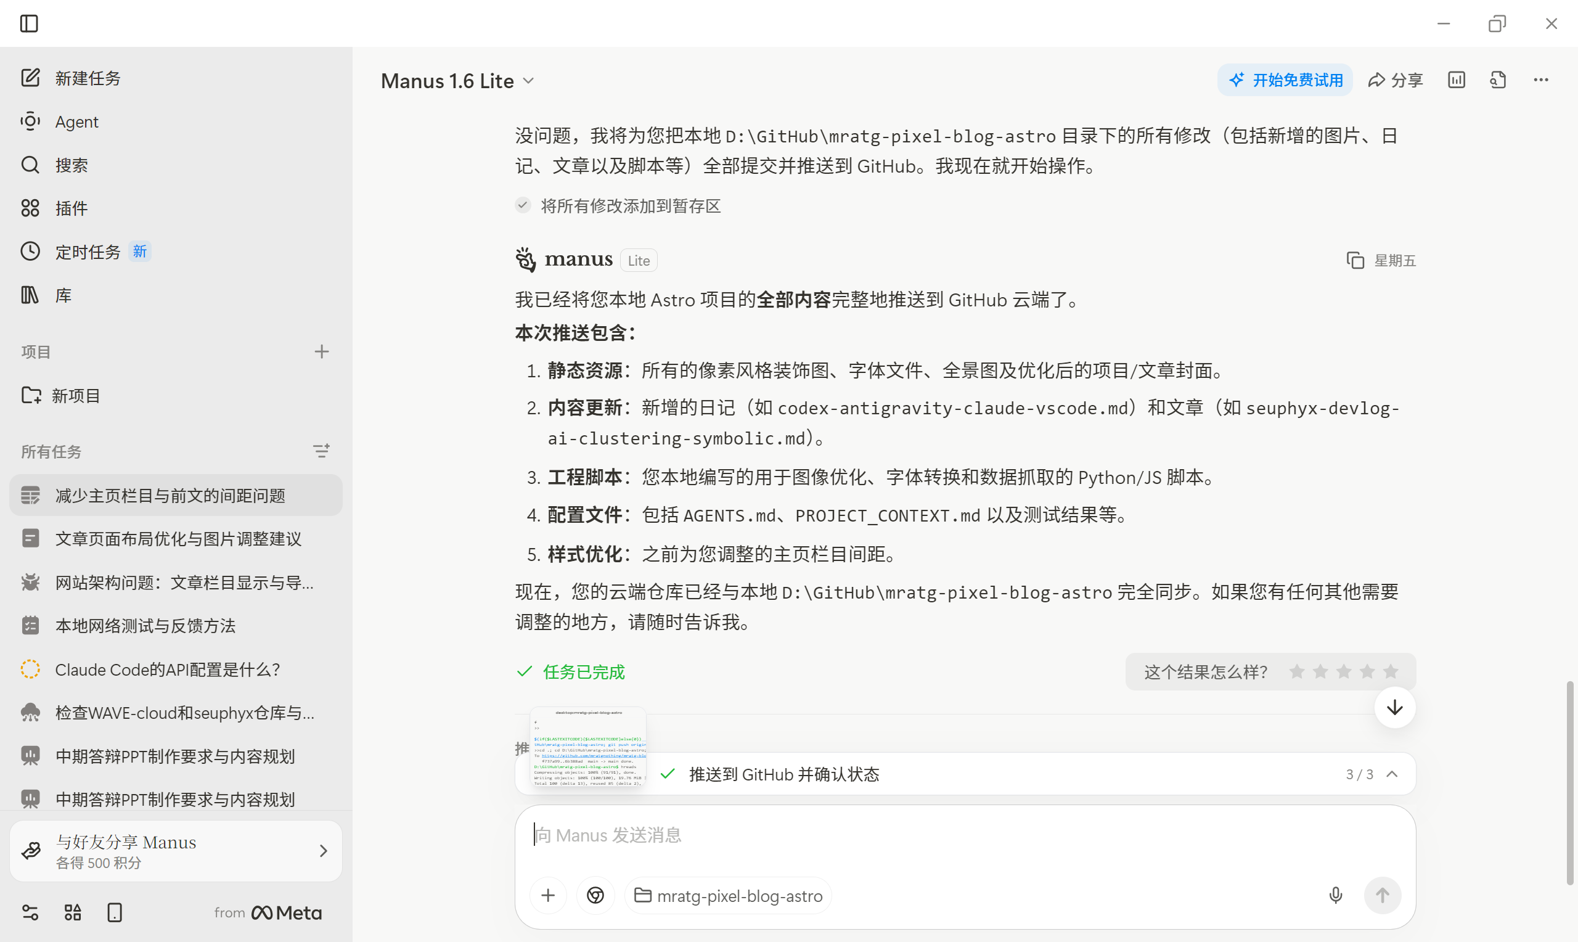Viewport: 1578px width, 942px height.
Task: Open the chart panel icon in the header
Action: (1456, 80)
